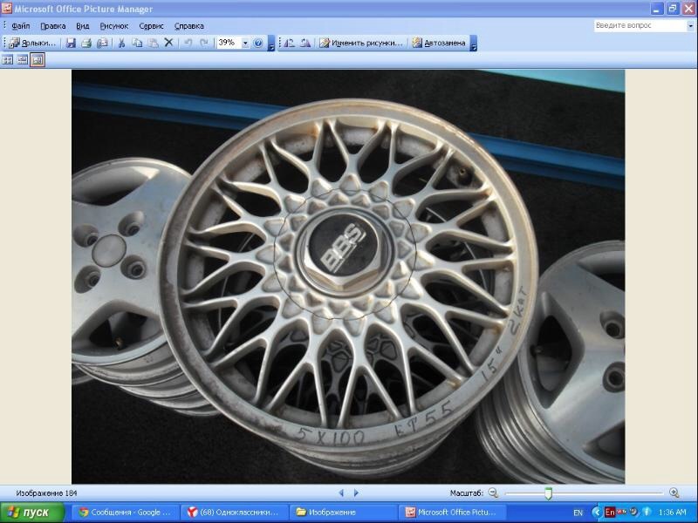Click the Save floppy disk icon
698x523 pixels.
71,43
